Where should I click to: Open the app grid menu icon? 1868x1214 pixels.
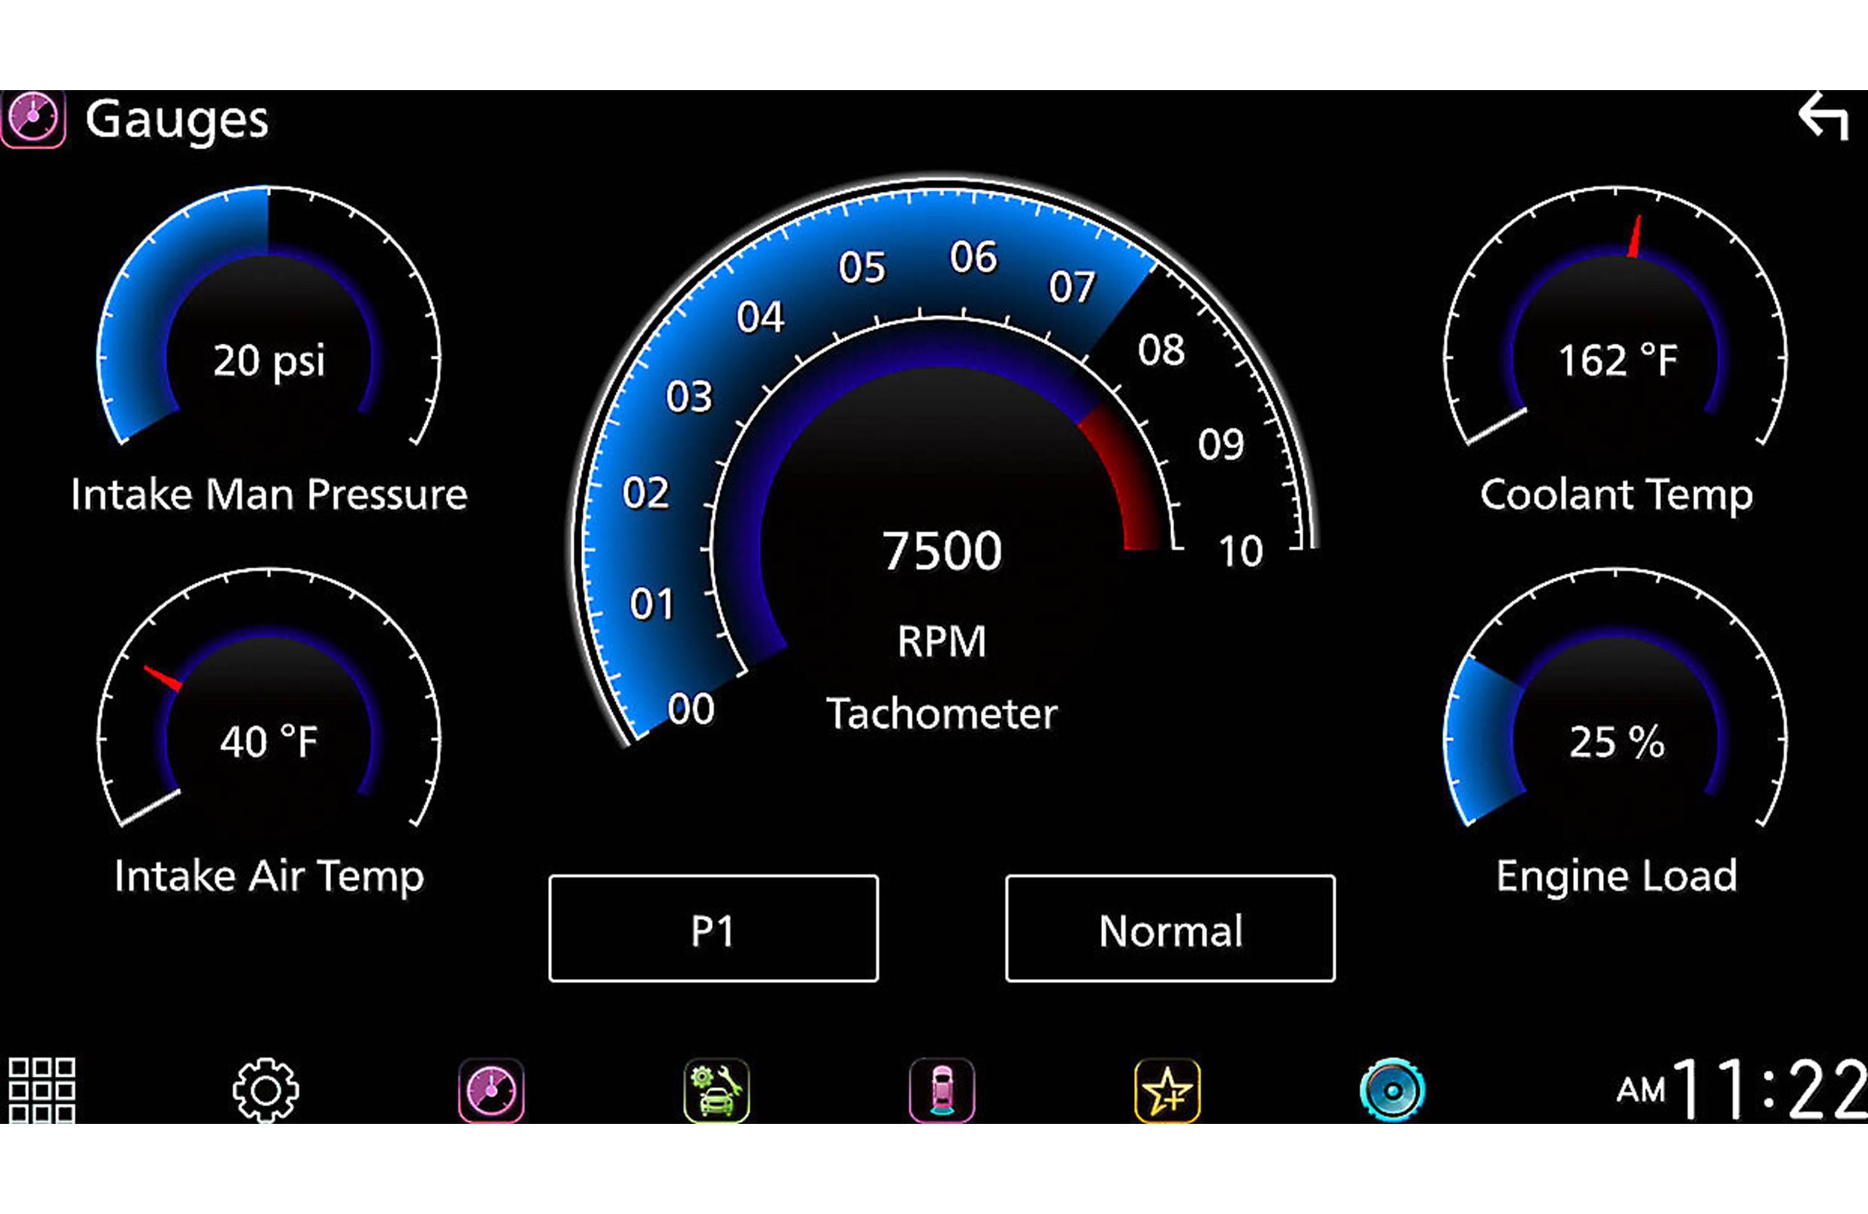pos(42,1089)
